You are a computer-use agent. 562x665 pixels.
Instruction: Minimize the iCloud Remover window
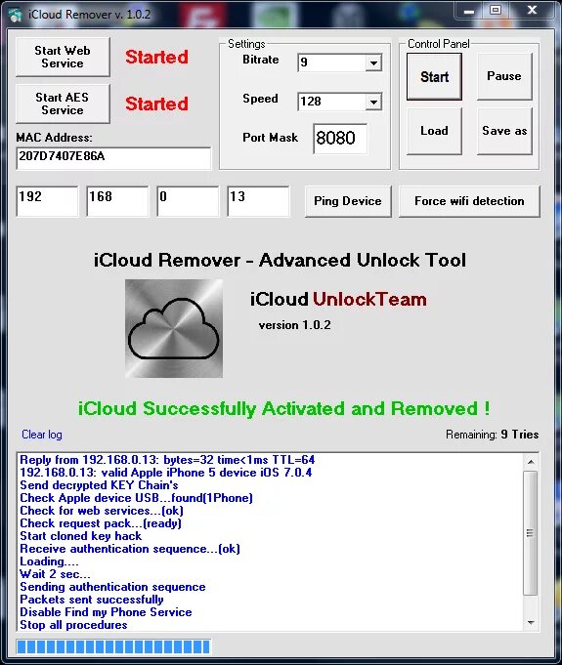[x=469, y=12]
